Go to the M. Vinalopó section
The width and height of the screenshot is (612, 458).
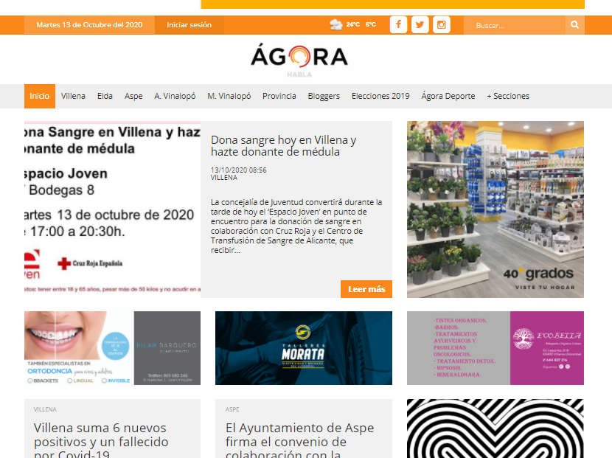point(229,96)
